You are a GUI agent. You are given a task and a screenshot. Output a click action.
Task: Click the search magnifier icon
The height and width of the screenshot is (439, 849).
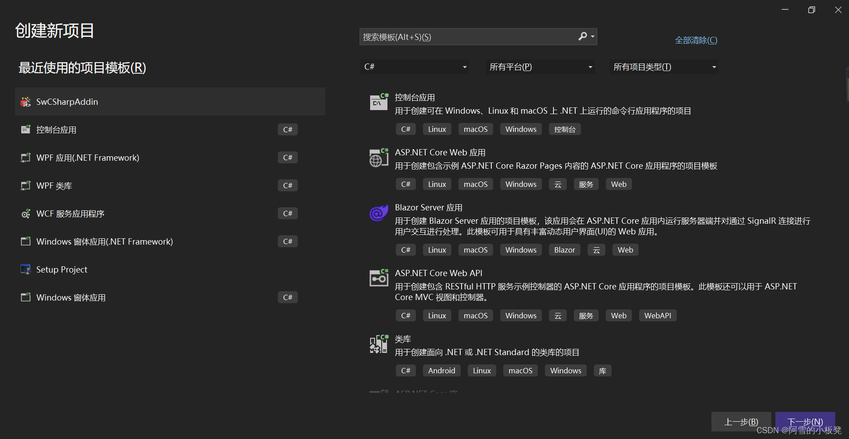click(583, 36)
